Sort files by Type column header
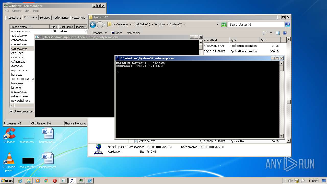This screenshot has width=327, height=184. pos(244,40)
